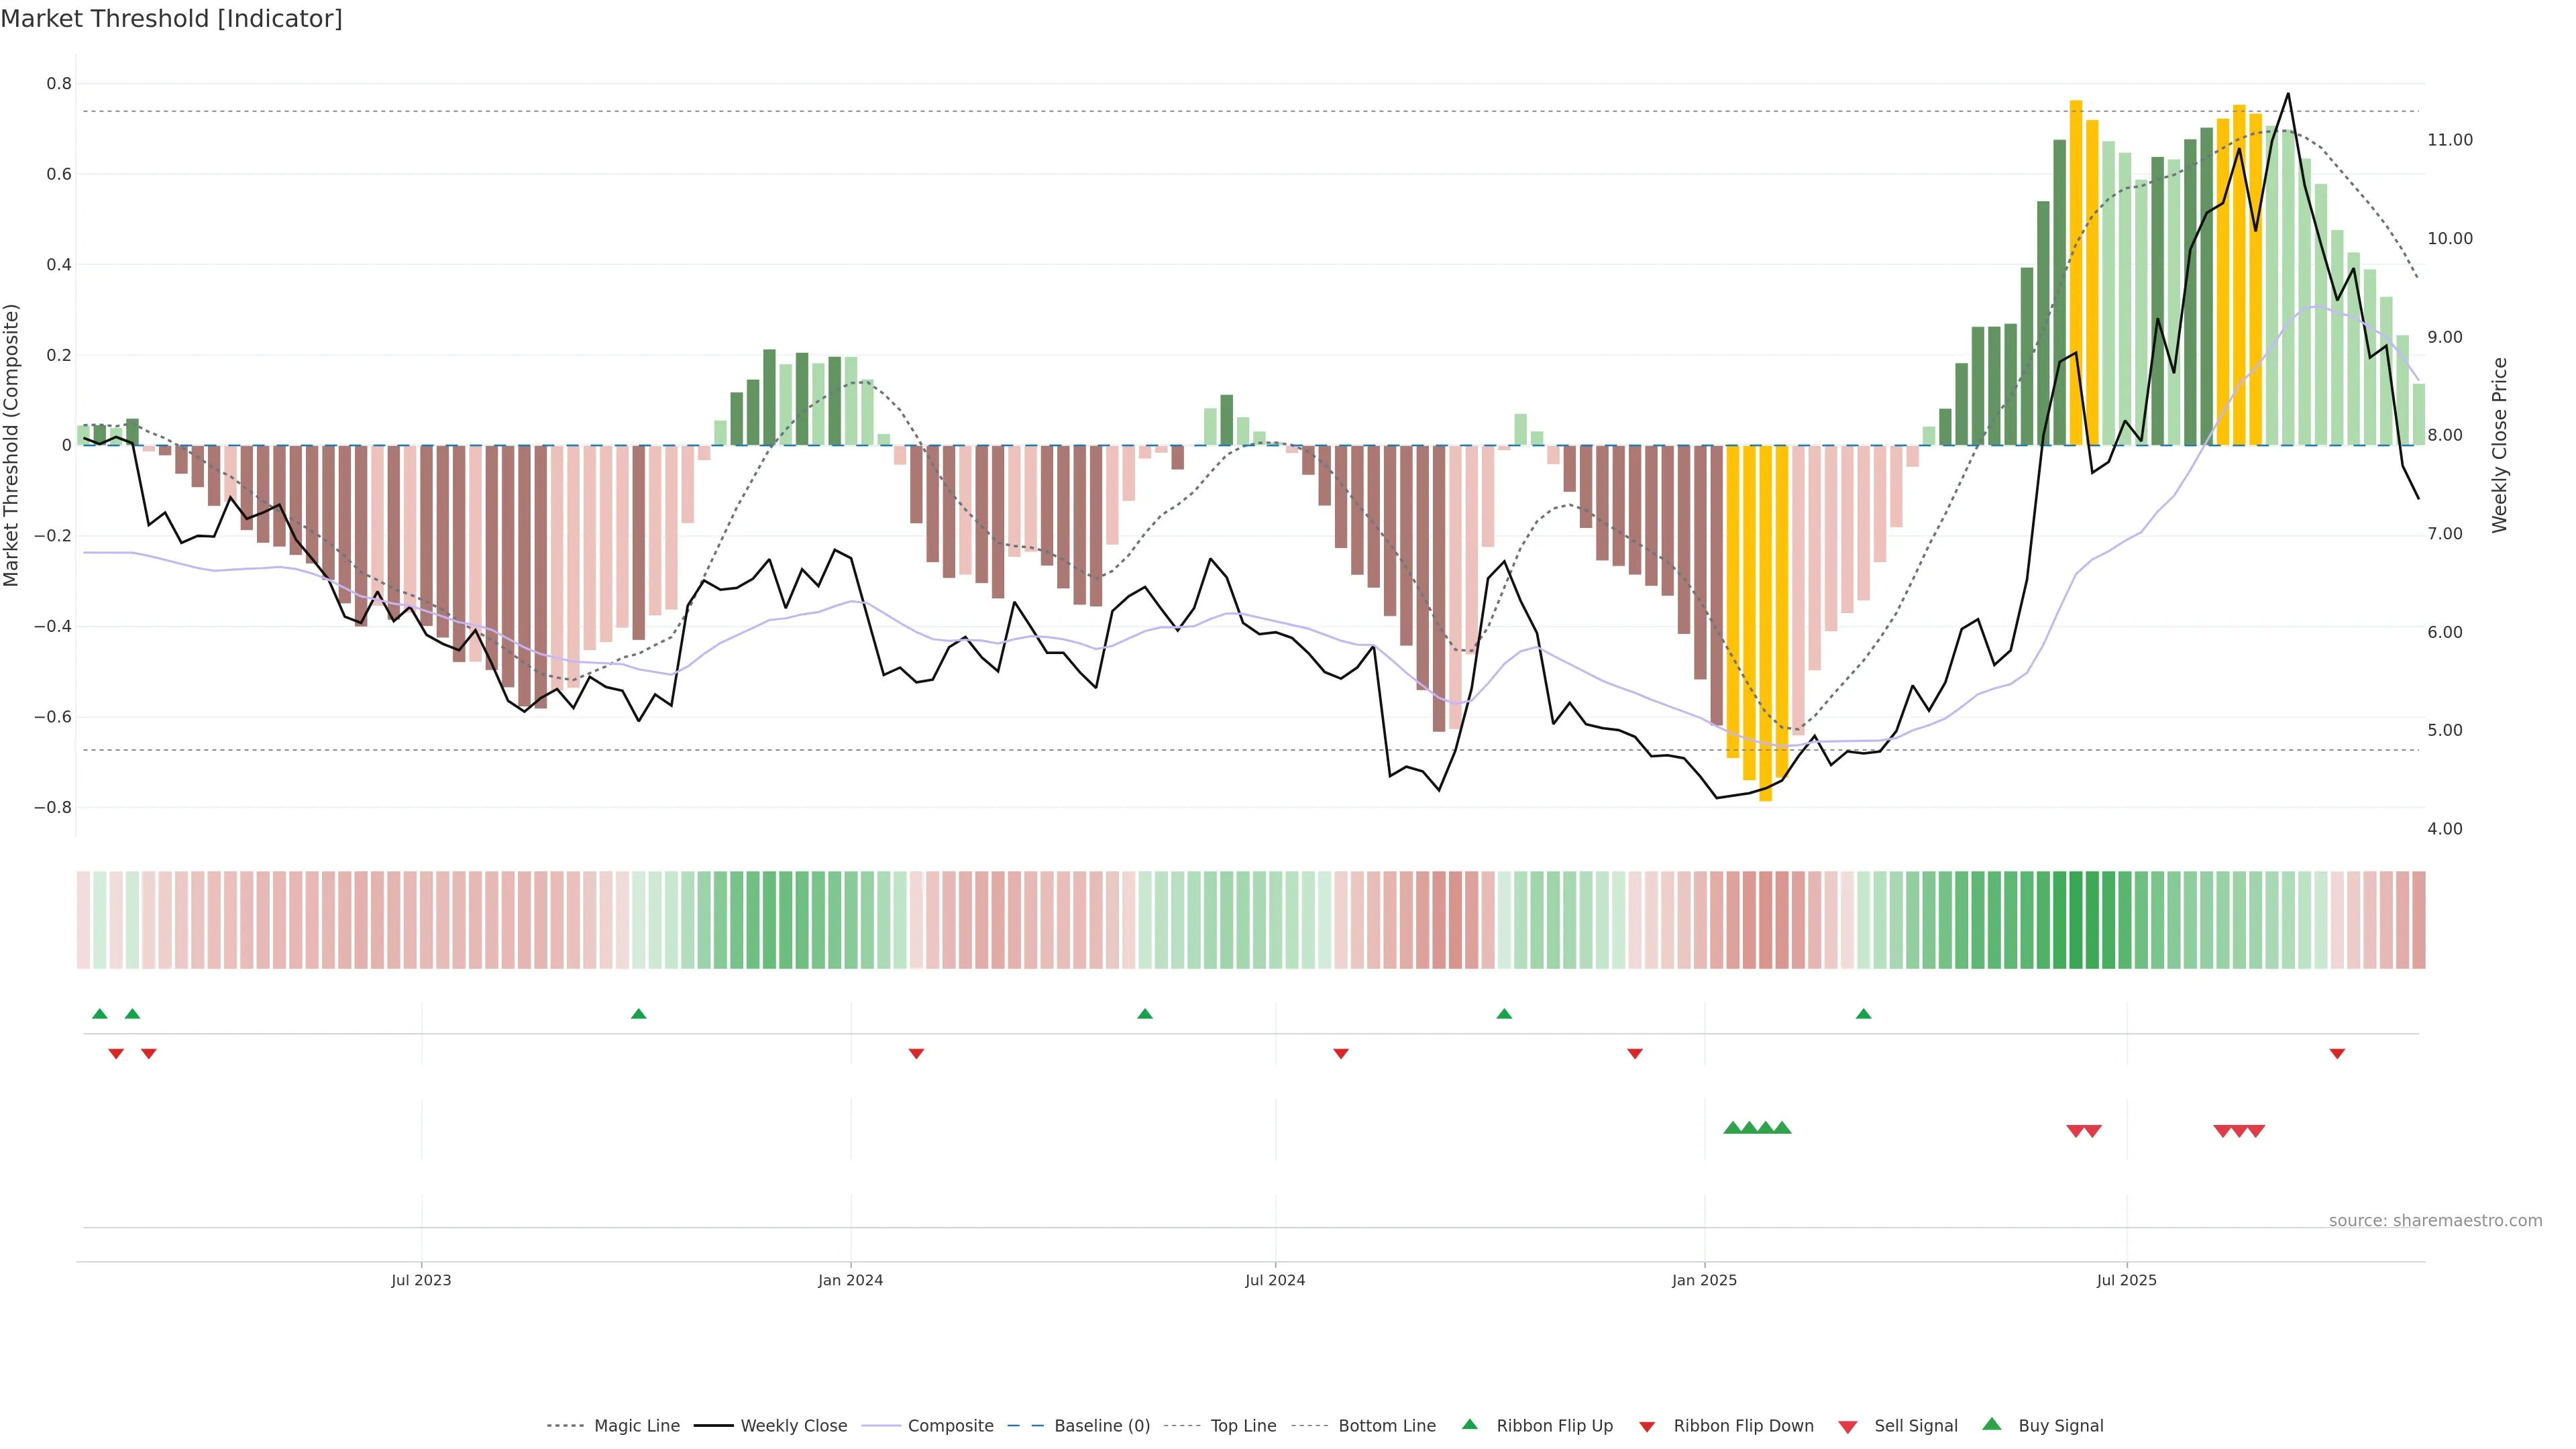Click the Weekly Close Price axis title

(2499, 445)
